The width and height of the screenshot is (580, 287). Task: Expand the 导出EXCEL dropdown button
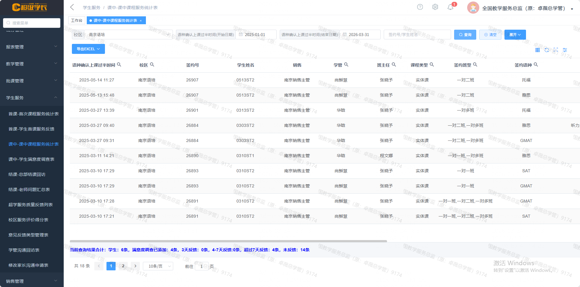88,49
